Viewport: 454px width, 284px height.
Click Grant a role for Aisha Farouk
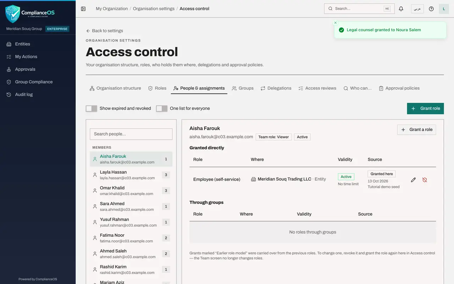coord(417,130)
